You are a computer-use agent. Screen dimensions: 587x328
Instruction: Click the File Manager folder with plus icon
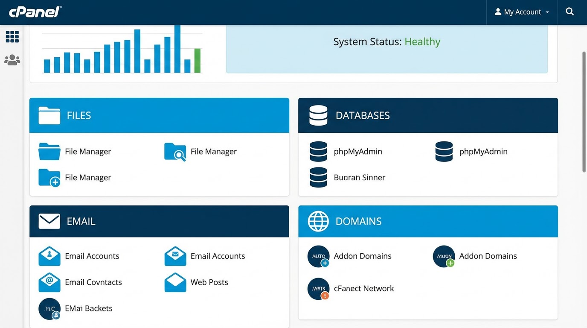click(49, 177)
